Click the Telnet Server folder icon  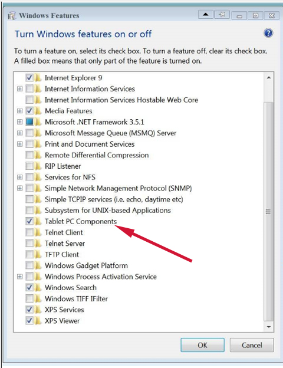[38, 244]
